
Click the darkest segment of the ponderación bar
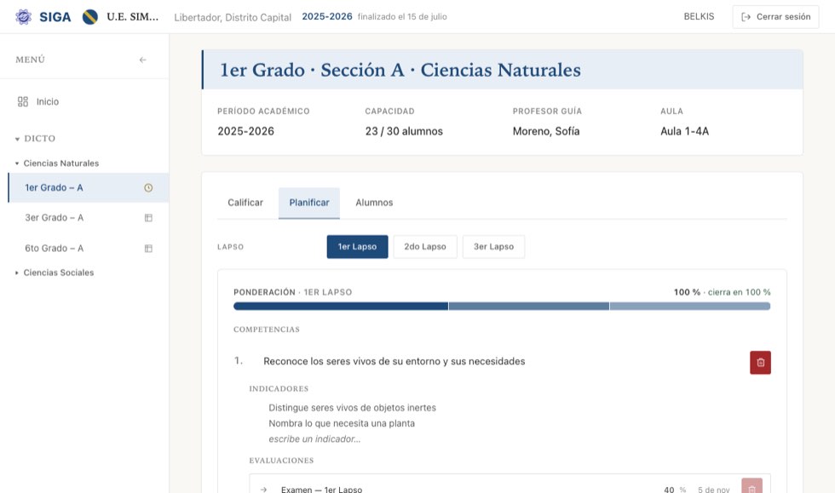[x=341, y=307]
